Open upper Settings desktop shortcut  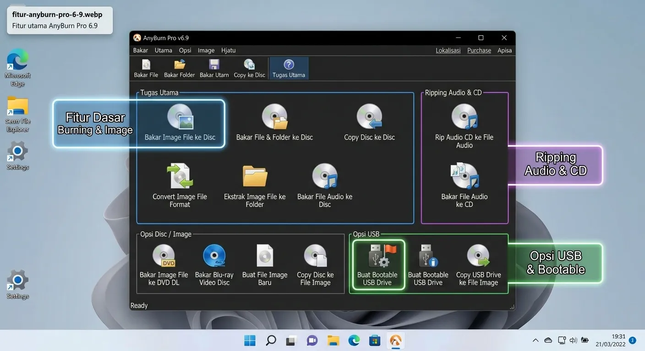(18, 155)
